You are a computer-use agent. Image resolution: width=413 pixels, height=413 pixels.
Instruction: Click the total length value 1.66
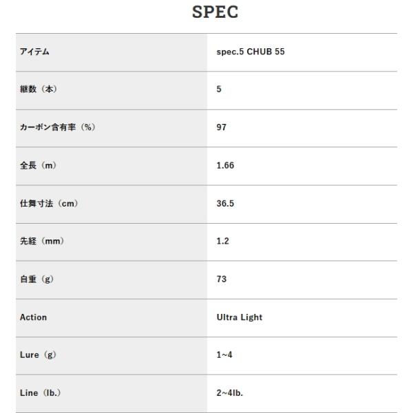point(225,165)
